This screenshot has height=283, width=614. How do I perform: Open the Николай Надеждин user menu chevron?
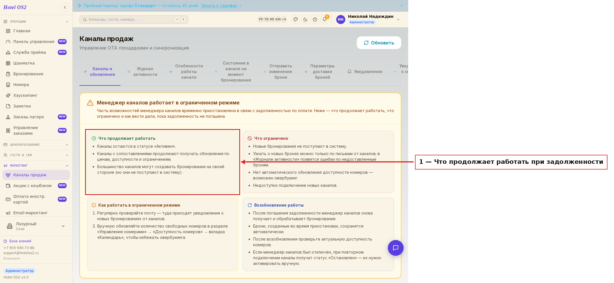[x=398, y=20]
